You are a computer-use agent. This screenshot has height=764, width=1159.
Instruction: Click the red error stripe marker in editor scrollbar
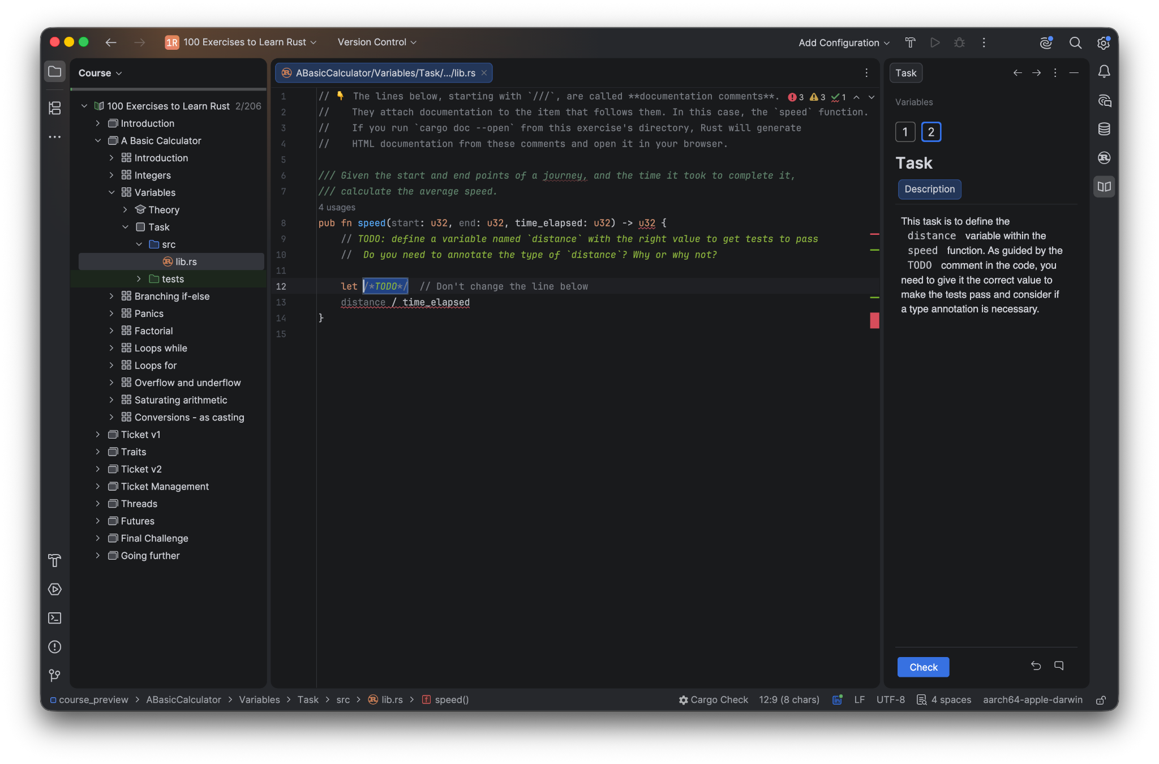[x=874, y=320]
